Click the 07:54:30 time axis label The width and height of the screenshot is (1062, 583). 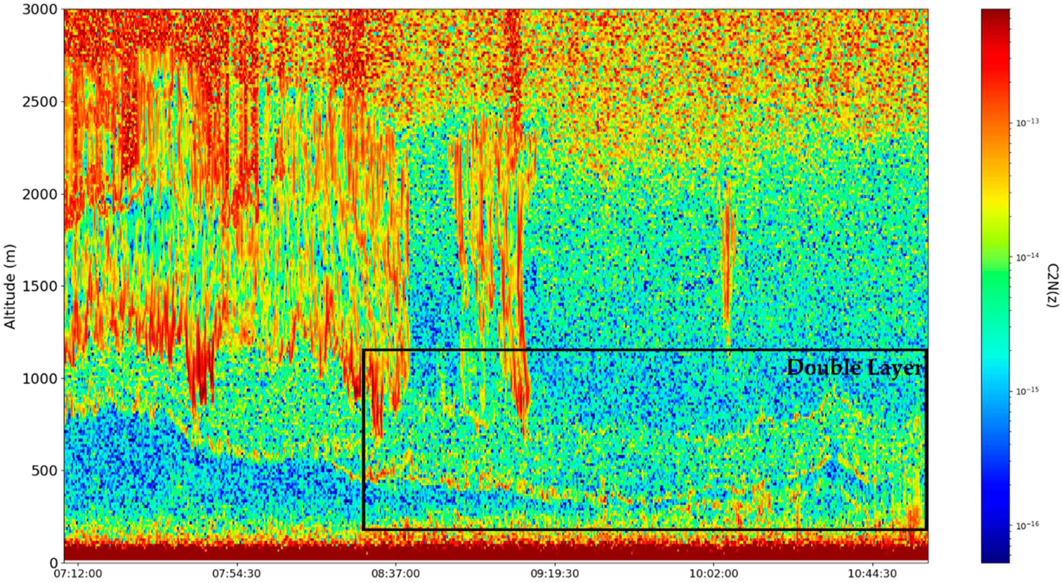pos(237,574)
